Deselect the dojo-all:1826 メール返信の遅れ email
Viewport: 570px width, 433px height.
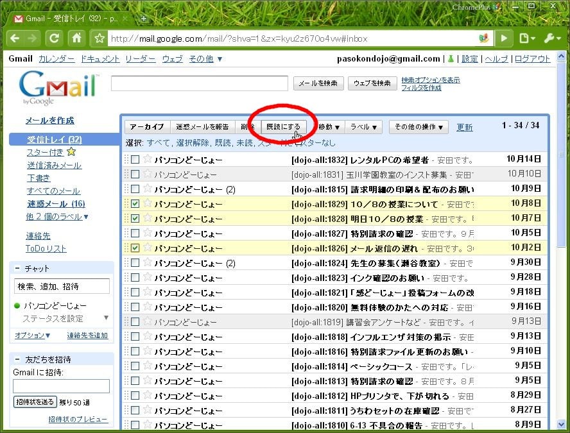[x=135, y=248]
